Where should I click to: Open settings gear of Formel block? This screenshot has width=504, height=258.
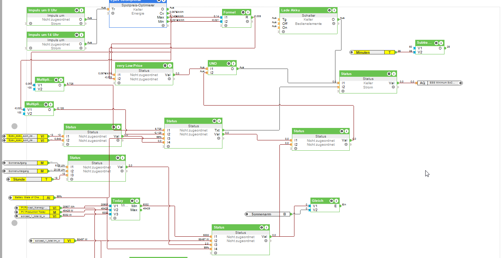click(243, 12)
